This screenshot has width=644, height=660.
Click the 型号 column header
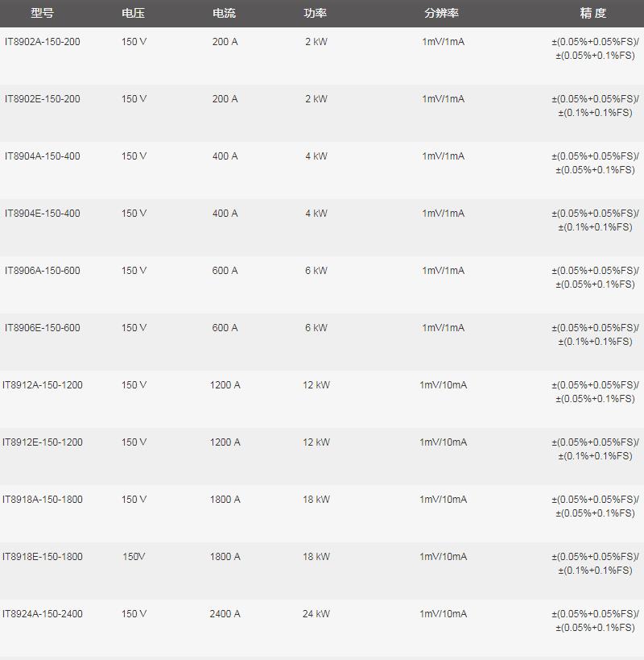point(42,13)
